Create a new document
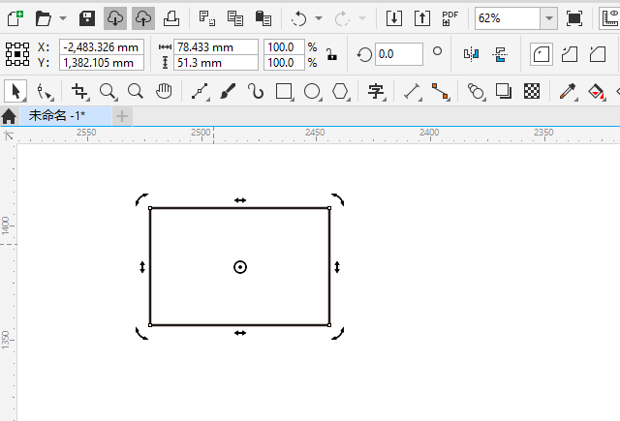620x421 pixels. coord(15,18)
